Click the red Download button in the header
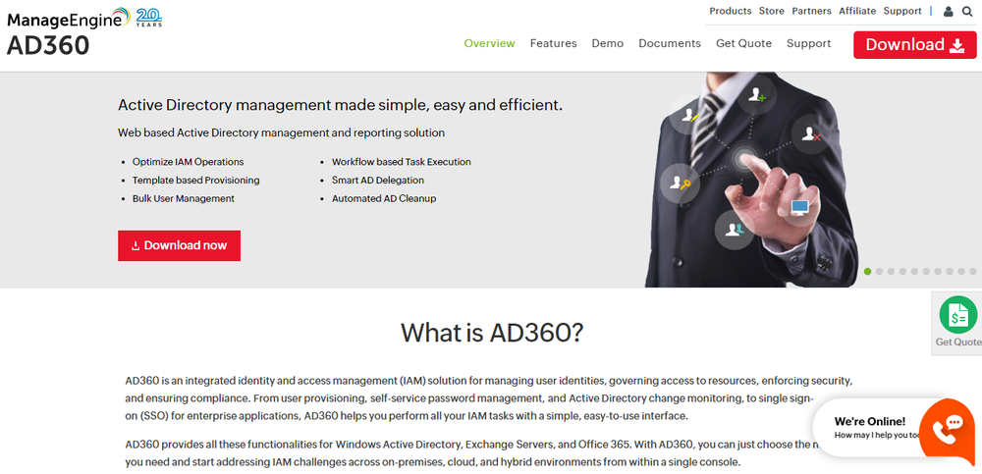This screenshot has height=474, width=982. [x=914, y=45]
